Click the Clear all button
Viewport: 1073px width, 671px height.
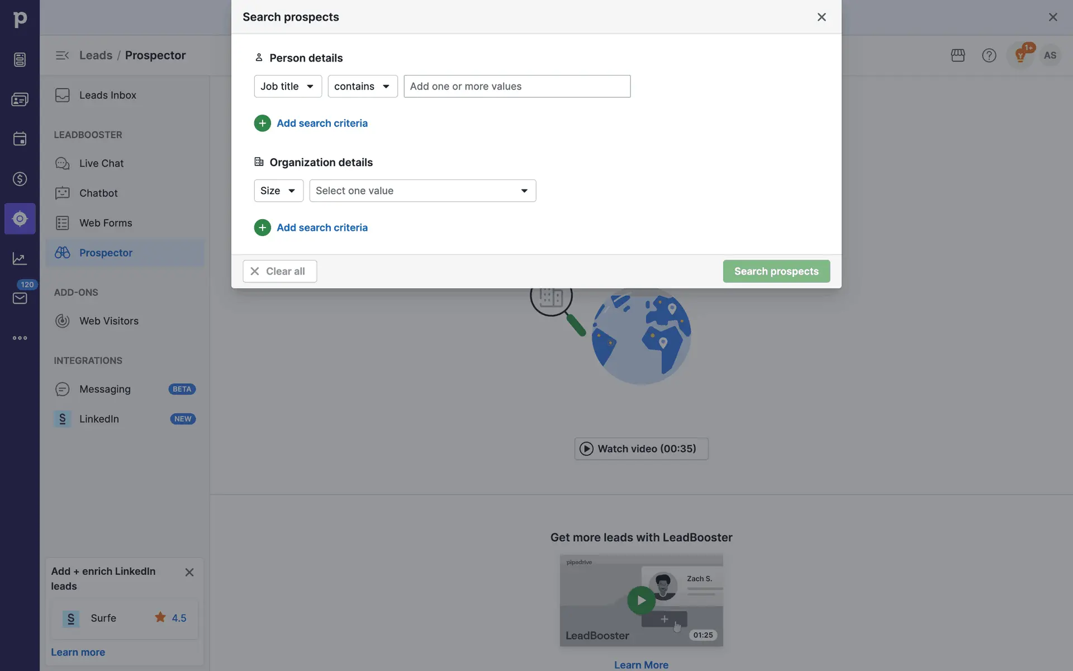click(x=279, y=271)
